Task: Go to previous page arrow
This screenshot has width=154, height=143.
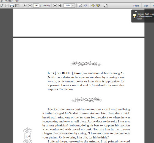Action: pos(25,5)
